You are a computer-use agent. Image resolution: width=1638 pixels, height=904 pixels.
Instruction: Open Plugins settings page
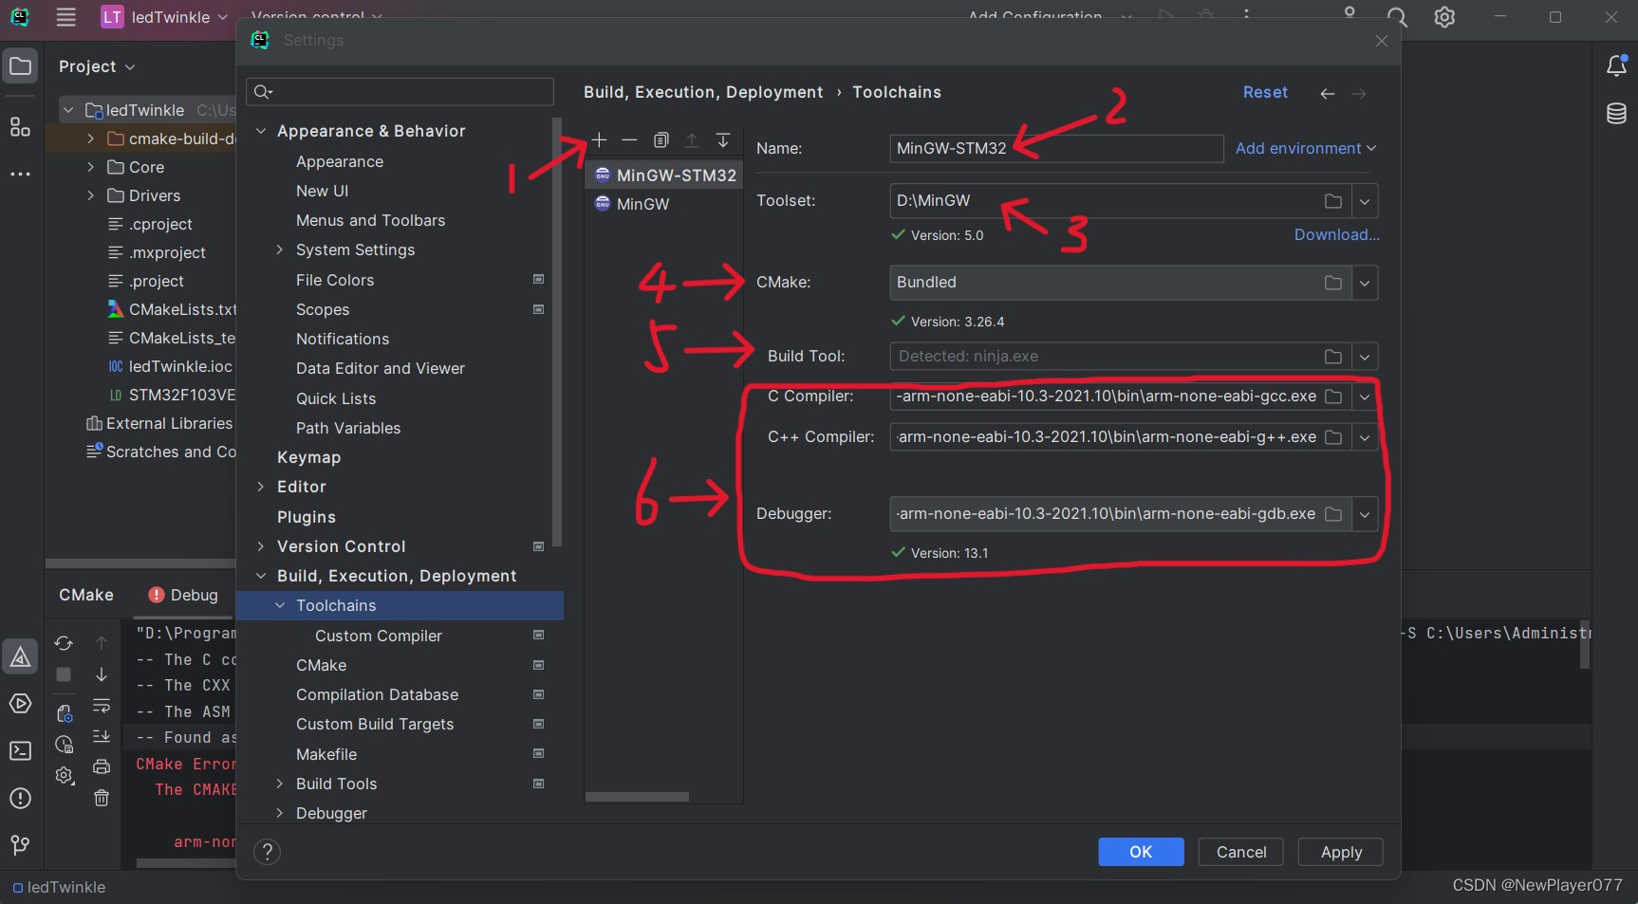[307, 517]
